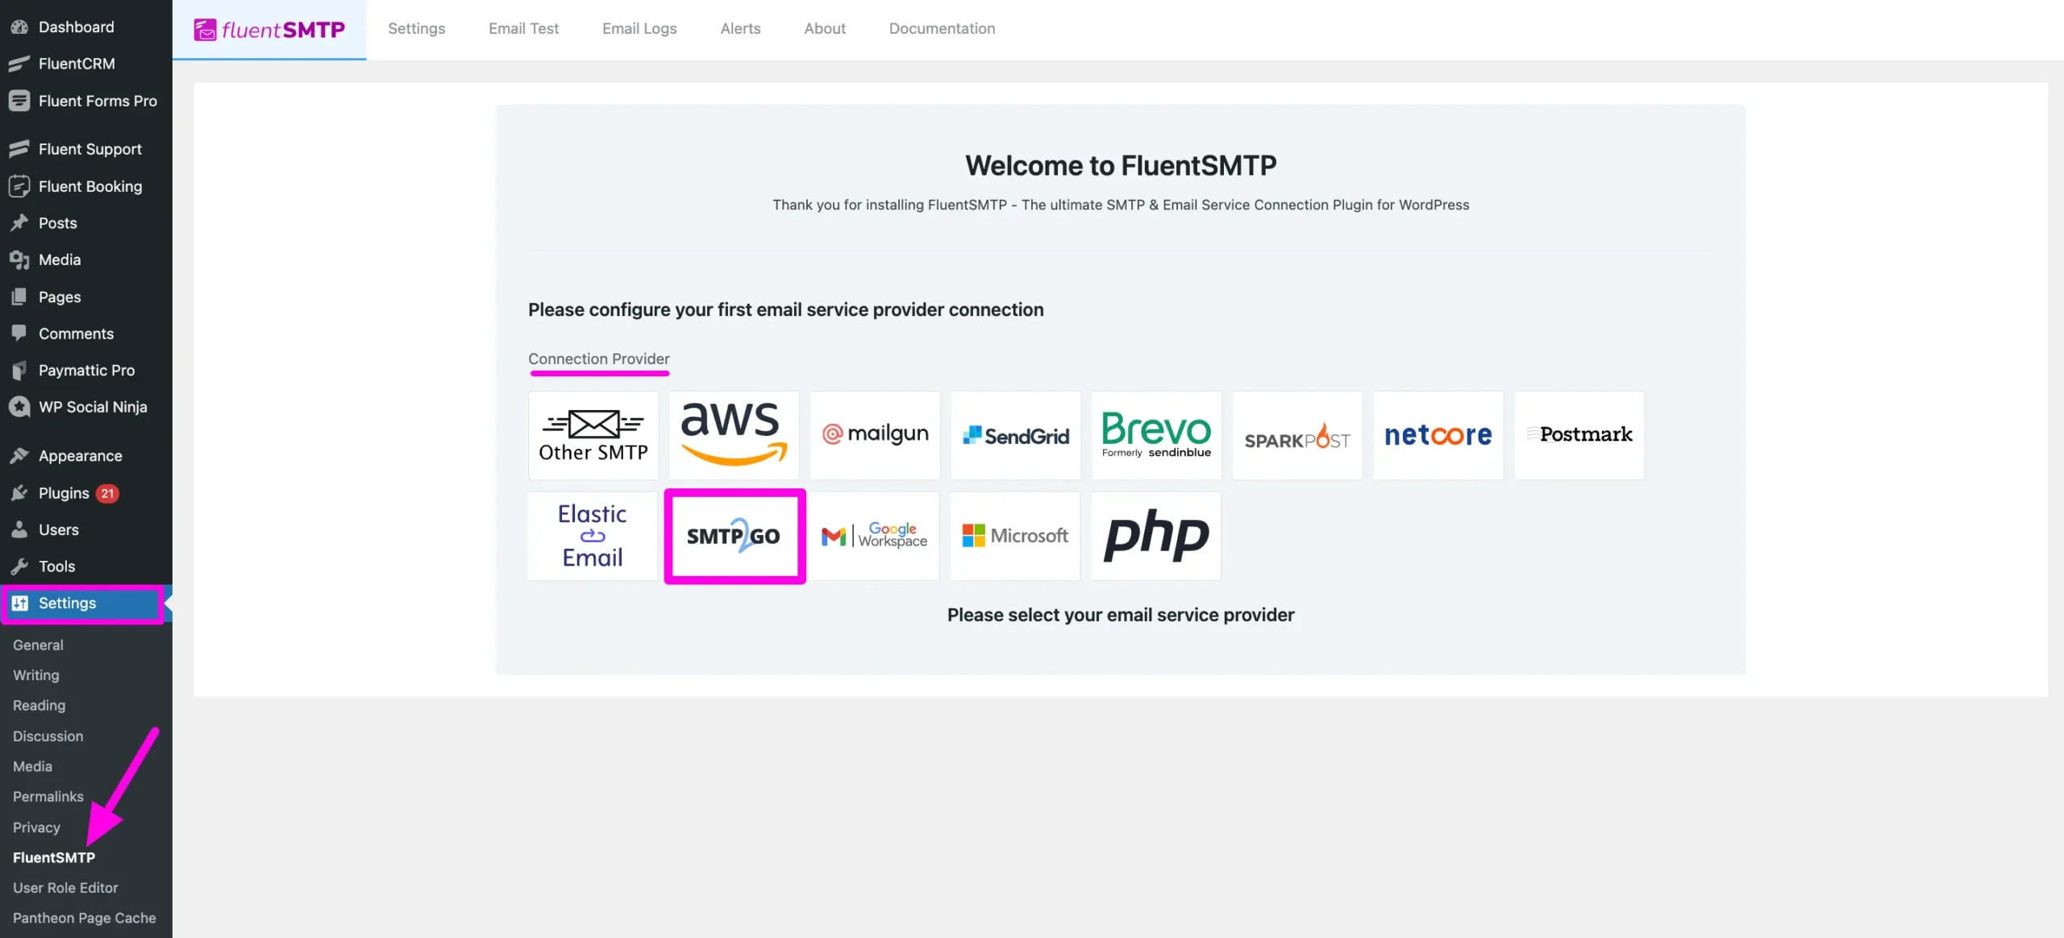Open Reading settings submenu link

coord(39,705)
